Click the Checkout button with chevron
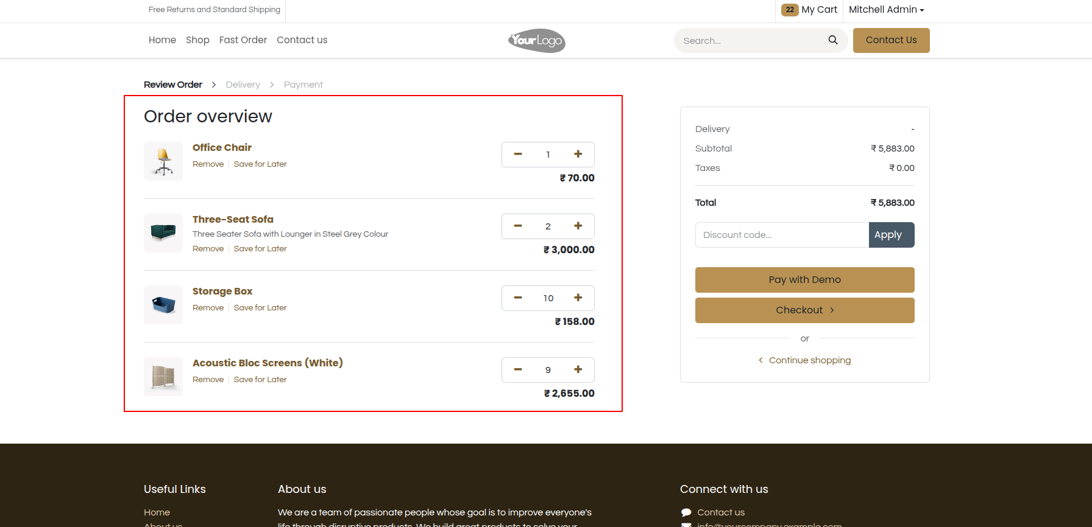 click(x=804, y=310)
